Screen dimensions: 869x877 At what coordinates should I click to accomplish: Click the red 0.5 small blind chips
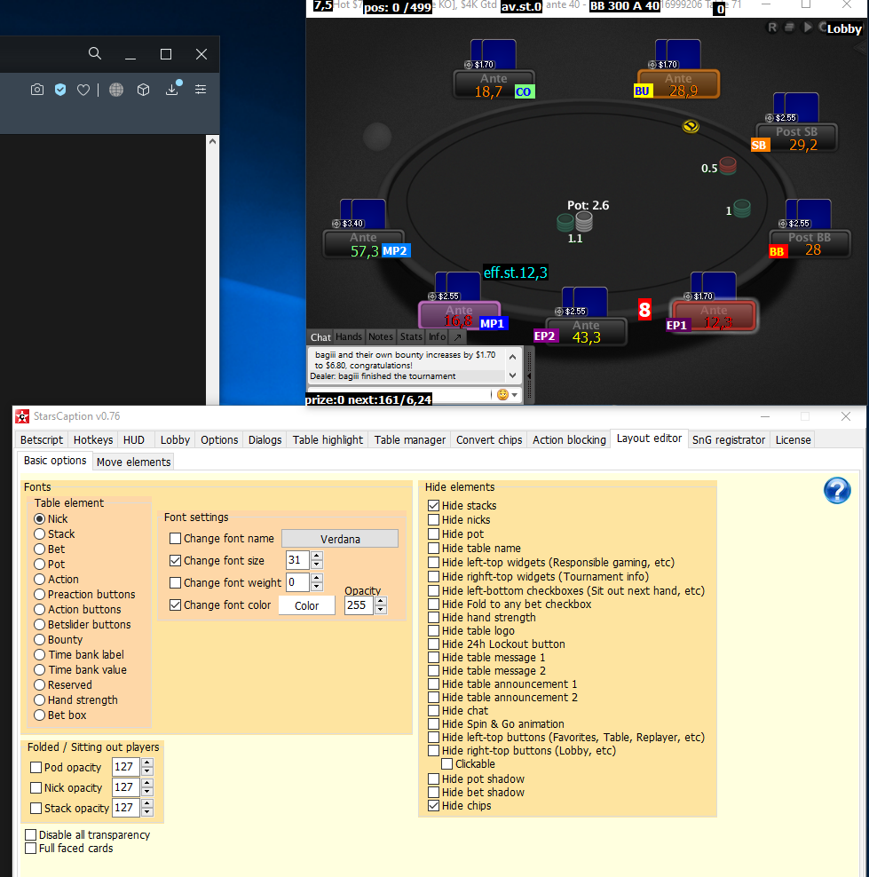(728, 166)
